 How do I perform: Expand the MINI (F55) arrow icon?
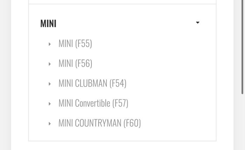pyautogui.click(x=50, y=44)
